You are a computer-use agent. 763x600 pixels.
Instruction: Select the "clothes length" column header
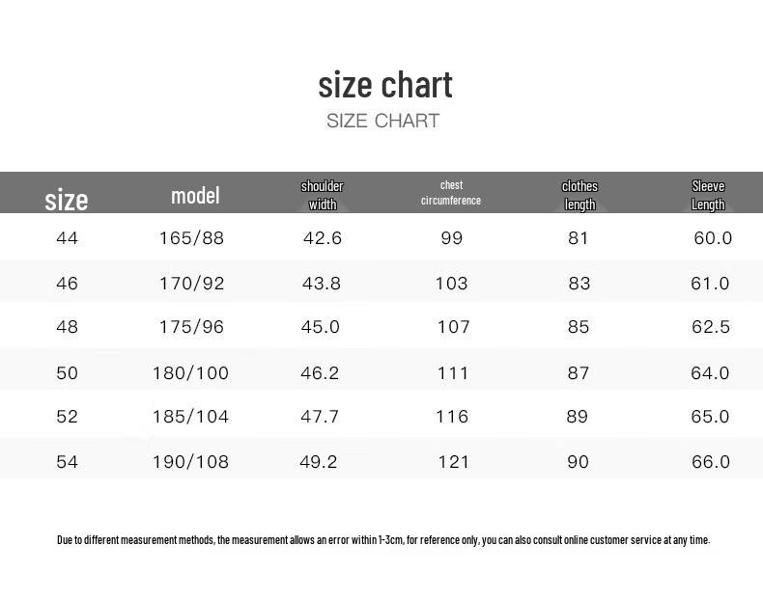(579, 195)
